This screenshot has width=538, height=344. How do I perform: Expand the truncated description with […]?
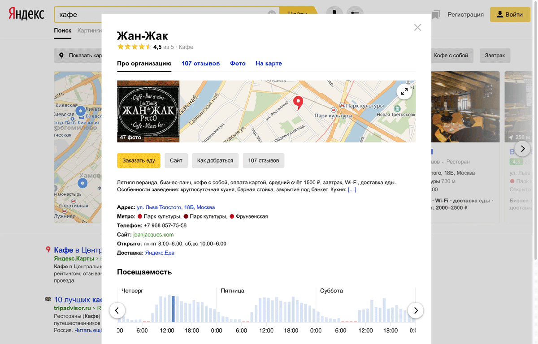tap(352, 190)
